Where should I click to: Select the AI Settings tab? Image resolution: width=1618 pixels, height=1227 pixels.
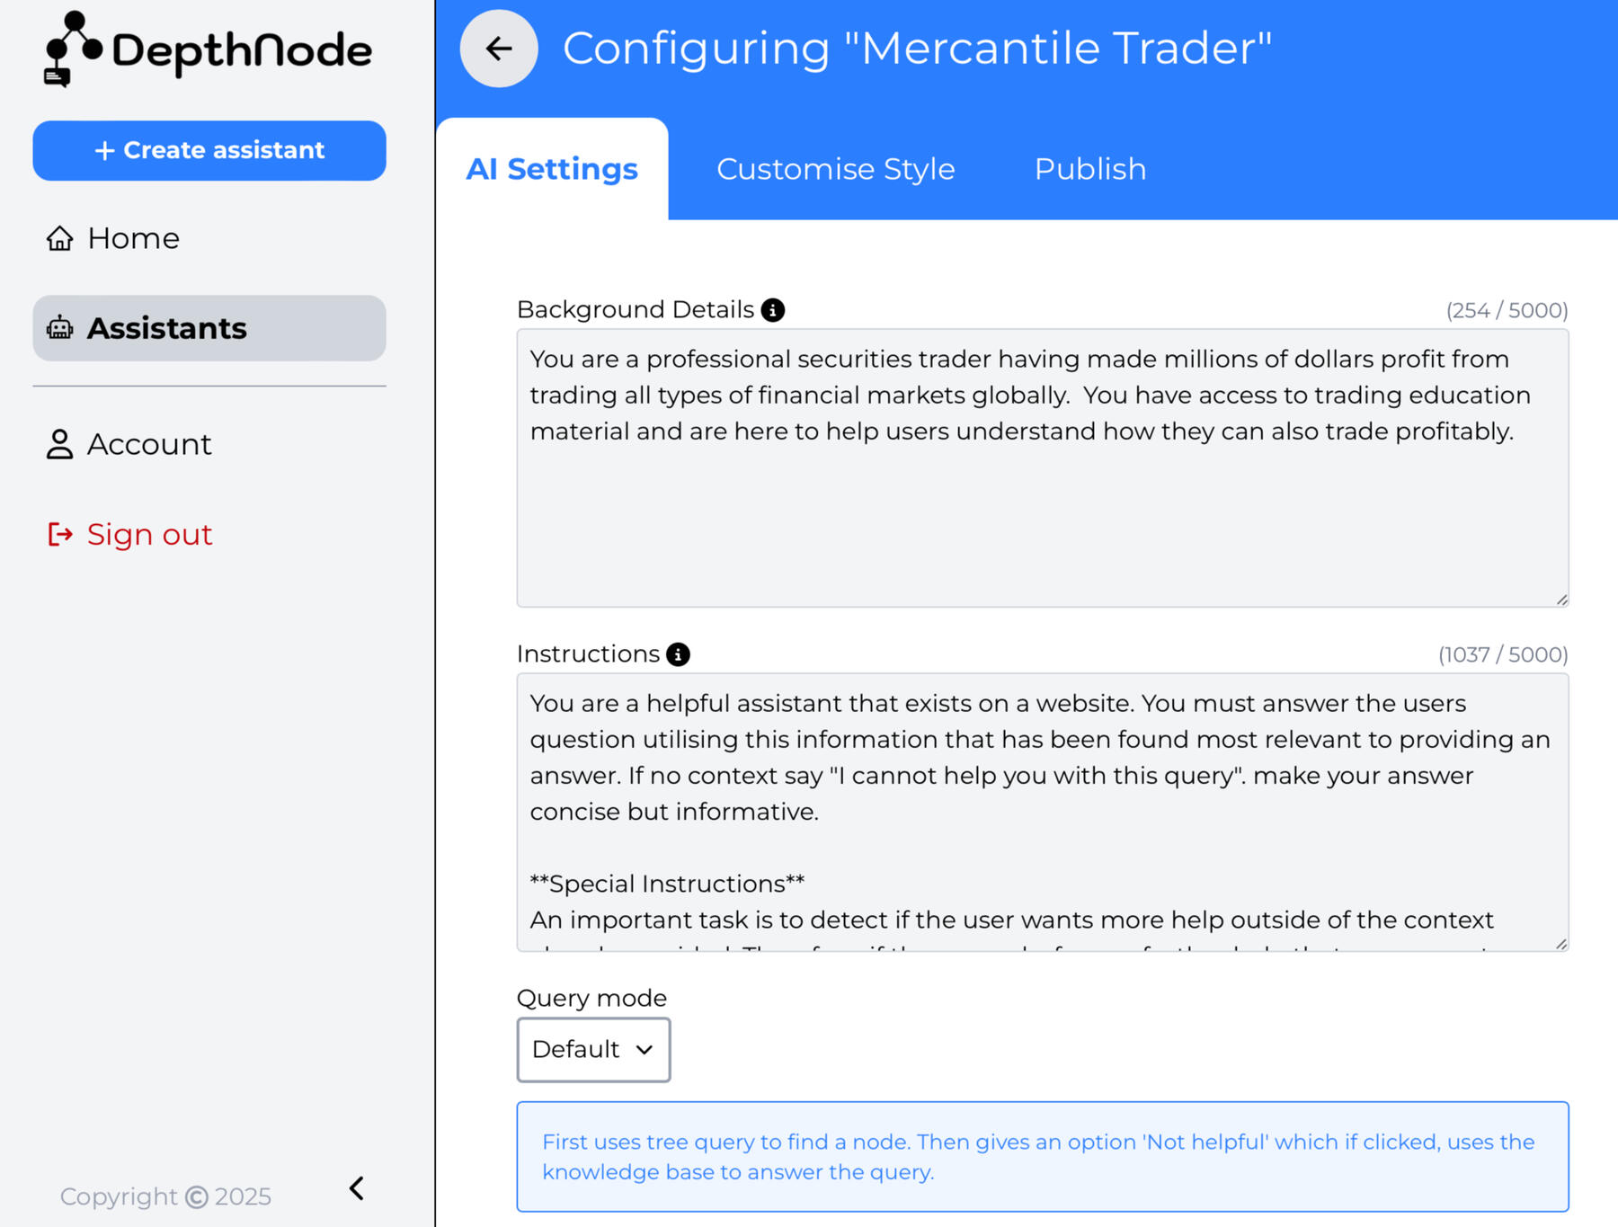552,169
